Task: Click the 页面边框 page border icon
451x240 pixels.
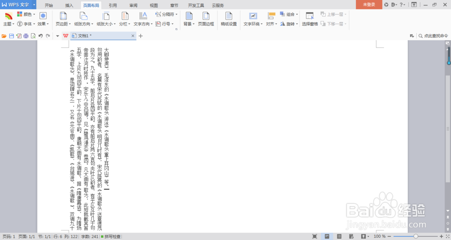Action: pyautogui.click(x=206, y=16)
